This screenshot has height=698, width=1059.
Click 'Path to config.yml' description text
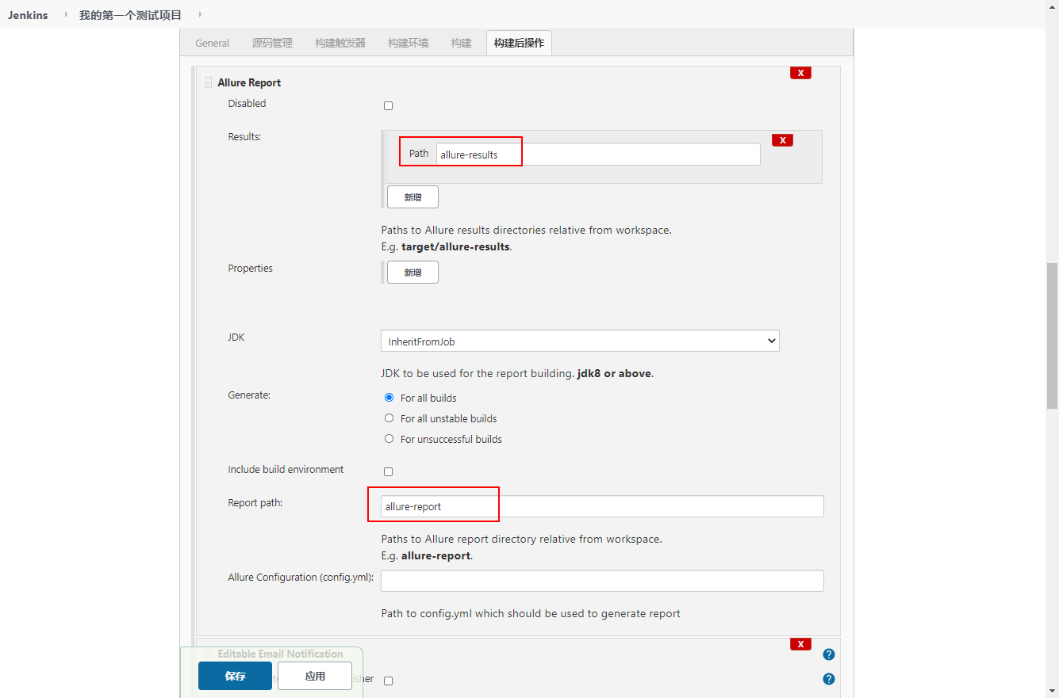point(531,613)
